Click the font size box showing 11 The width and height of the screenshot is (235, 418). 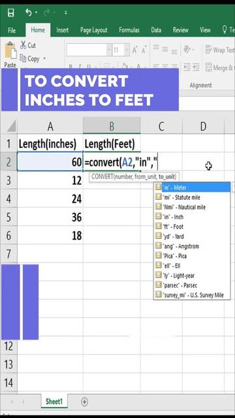tap(118, 50)
